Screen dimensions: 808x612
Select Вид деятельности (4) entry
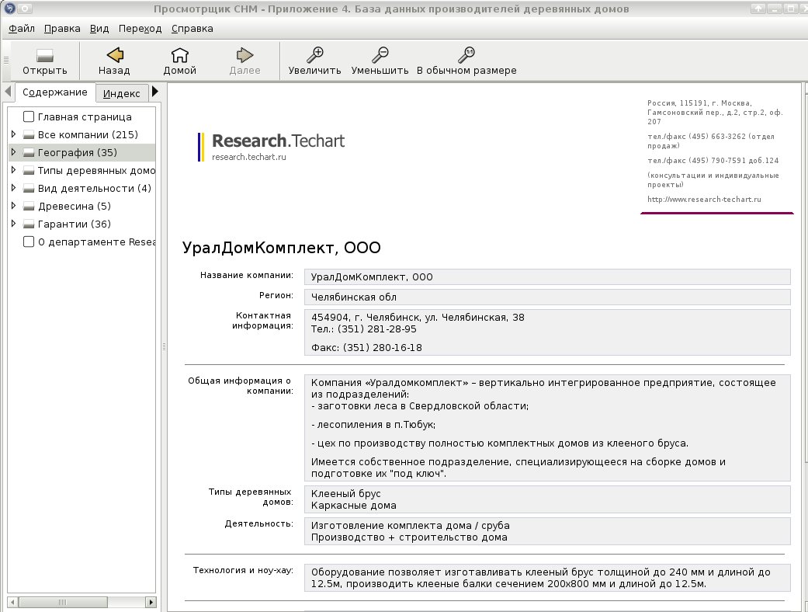pos(94,188)
